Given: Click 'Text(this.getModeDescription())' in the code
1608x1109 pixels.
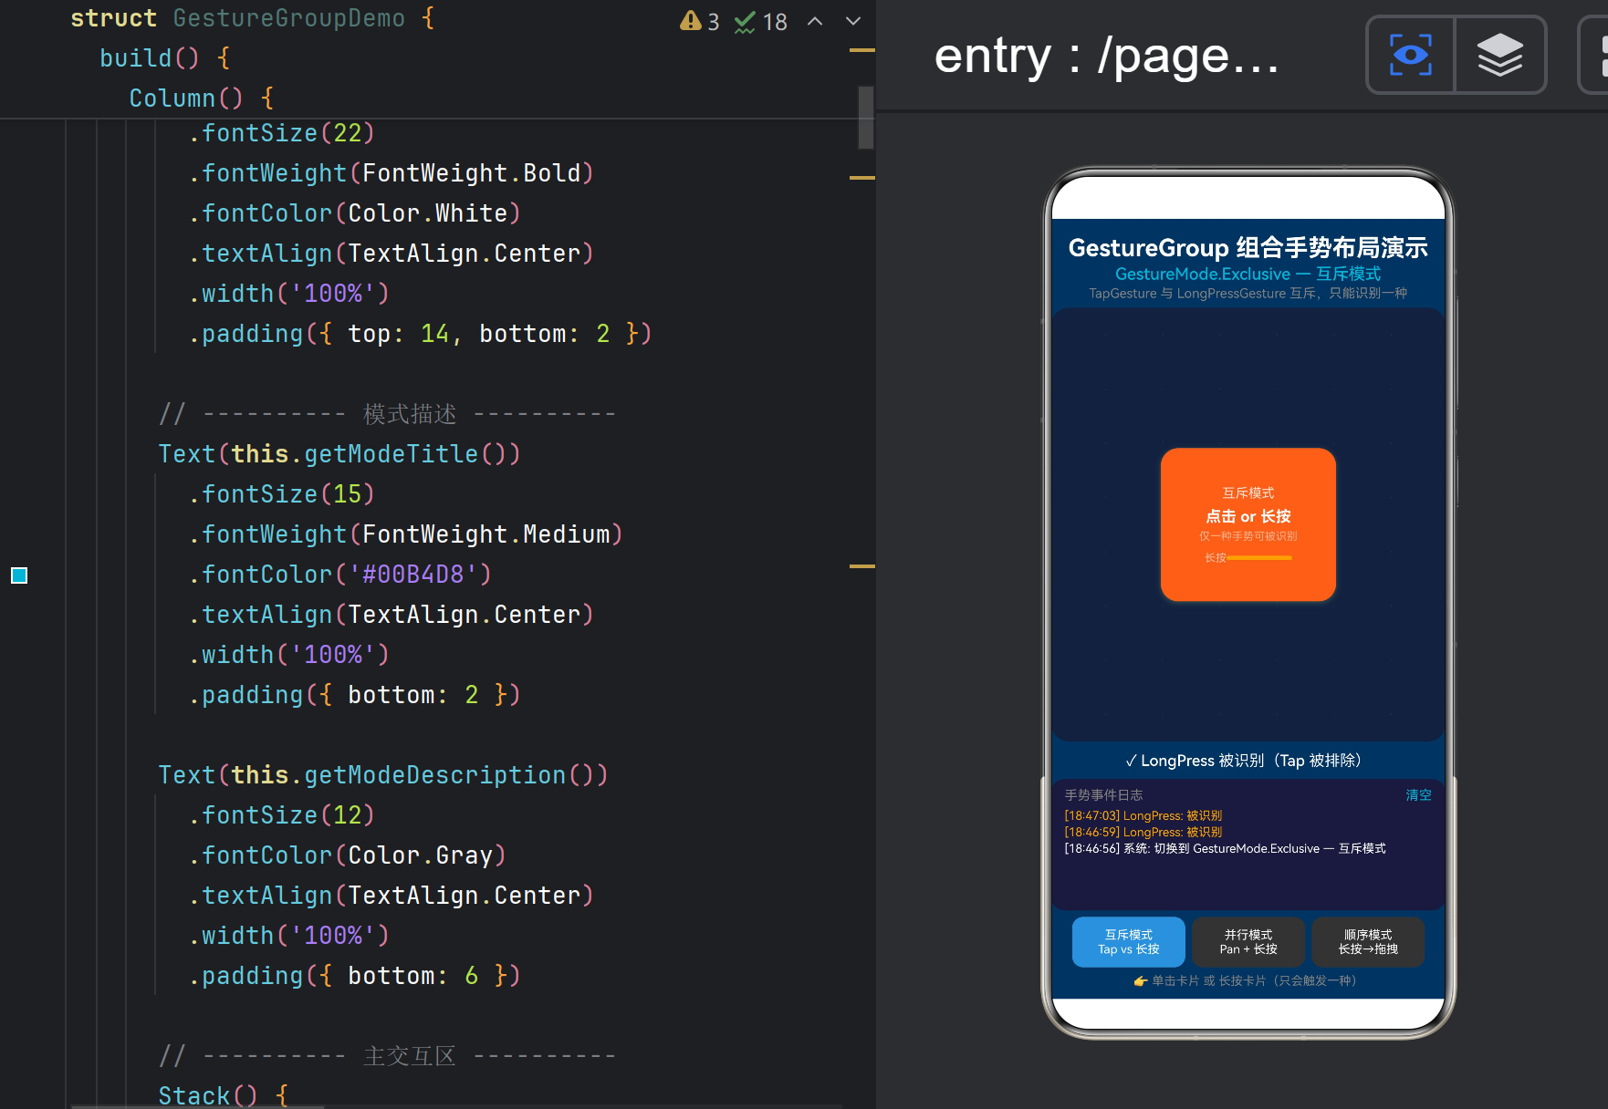Looking at the screenshot, I should [x=383, y=775].
